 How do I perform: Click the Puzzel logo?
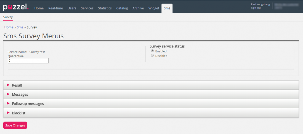[x=16, y=7]
